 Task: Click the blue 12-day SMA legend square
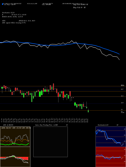pyautogui.click(x=3, y=4)
